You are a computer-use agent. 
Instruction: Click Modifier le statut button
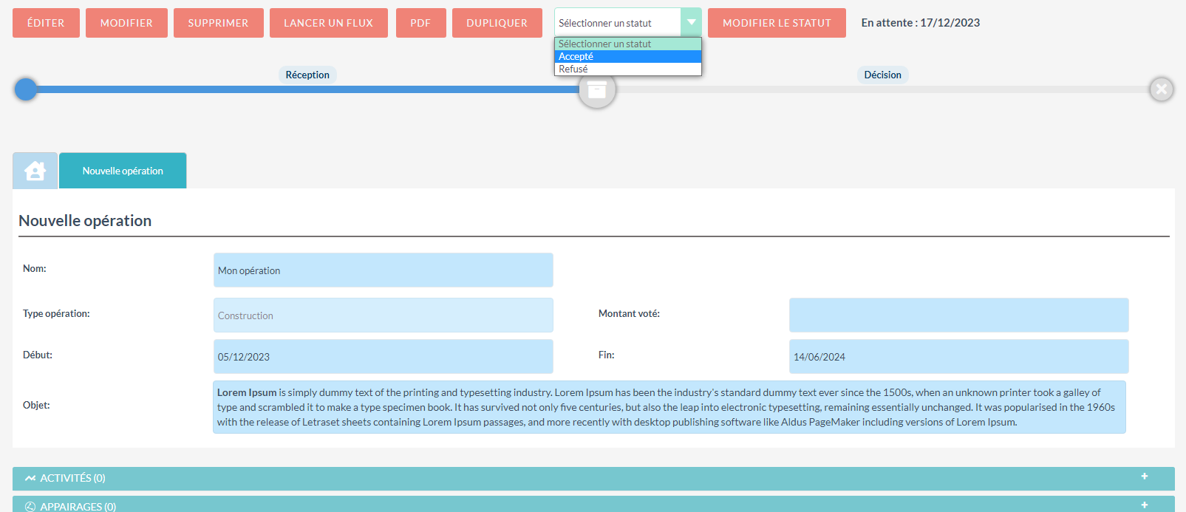coord(777,23)
